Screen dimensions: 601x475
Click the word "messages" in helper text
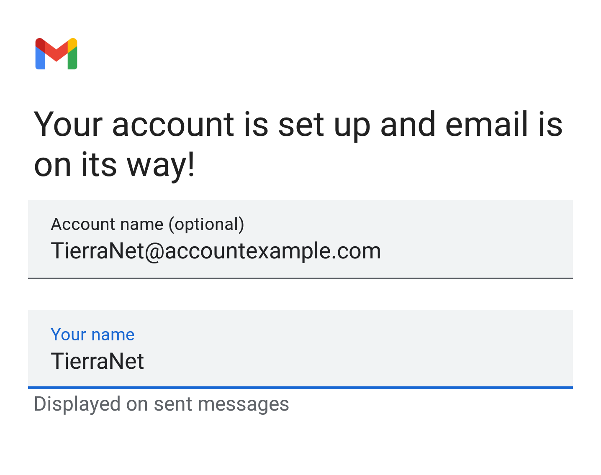coord(243,404)
